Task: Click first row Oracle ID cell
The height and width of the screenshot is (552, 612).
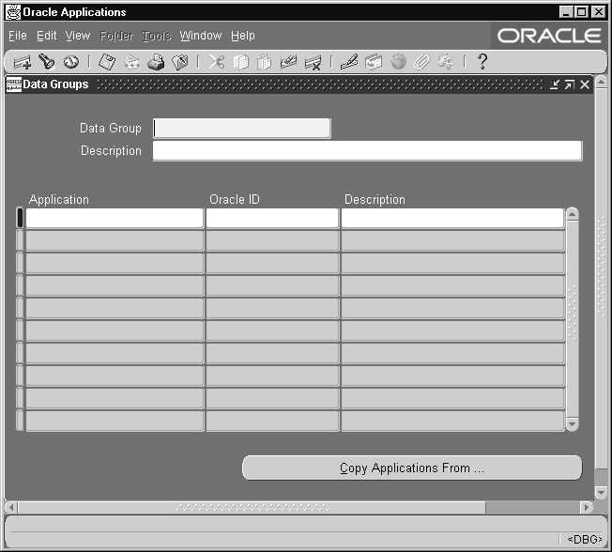Action: [272, 218]
